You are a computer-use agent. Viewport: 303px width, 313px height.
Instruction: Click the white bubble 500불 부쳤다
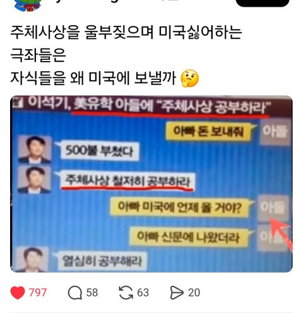tap(99, 151)
